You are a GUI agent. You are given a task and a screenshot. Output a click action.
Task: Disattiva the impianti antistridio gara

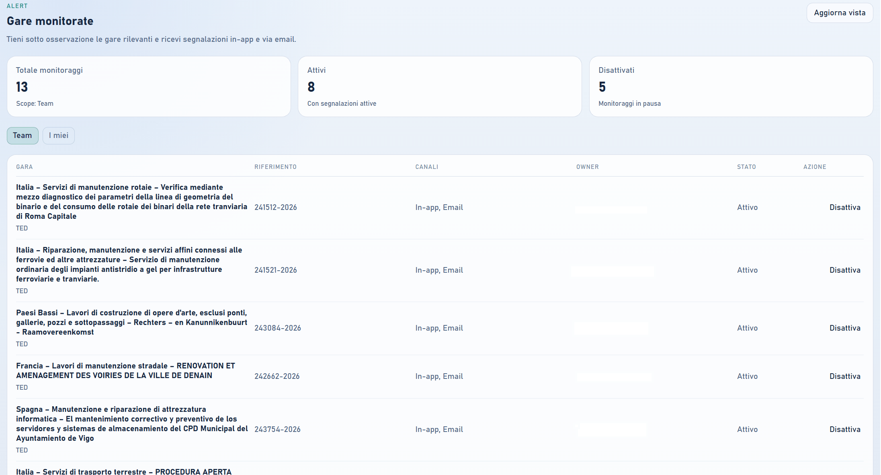(845, 270)
